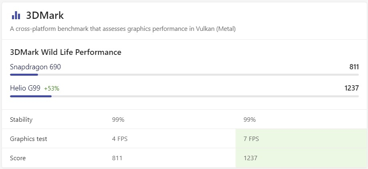Click the Snapdragon 690 chipset label

click(x=35, y=67)
